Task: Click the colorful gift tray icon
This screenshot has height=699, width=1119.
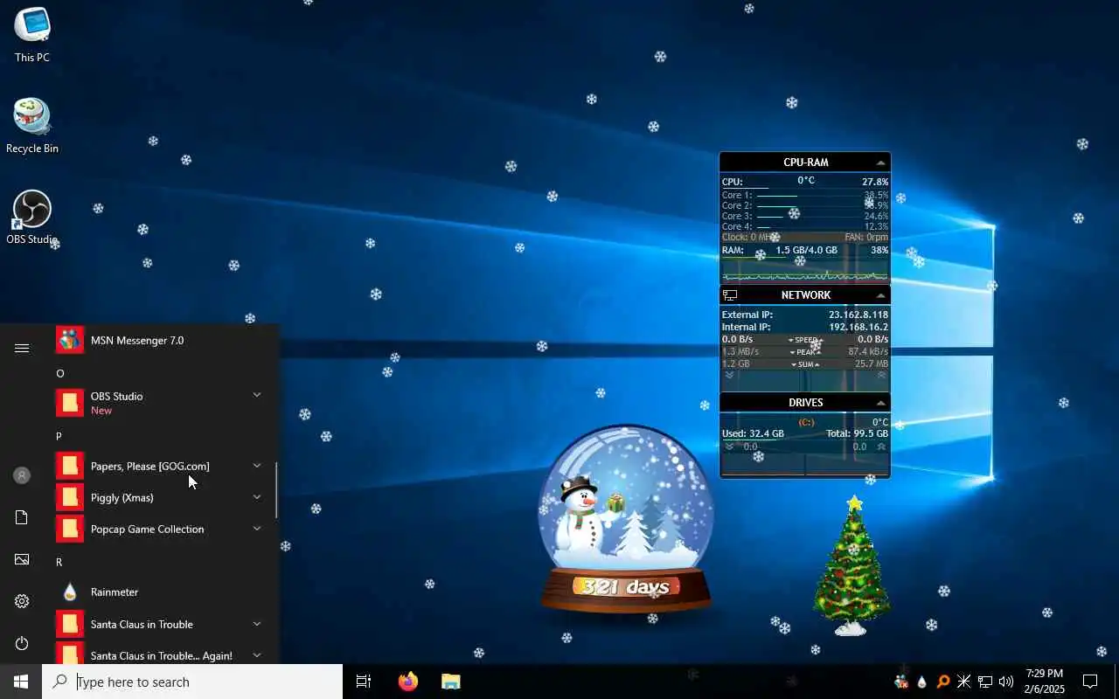Action: tap(900, 682)
